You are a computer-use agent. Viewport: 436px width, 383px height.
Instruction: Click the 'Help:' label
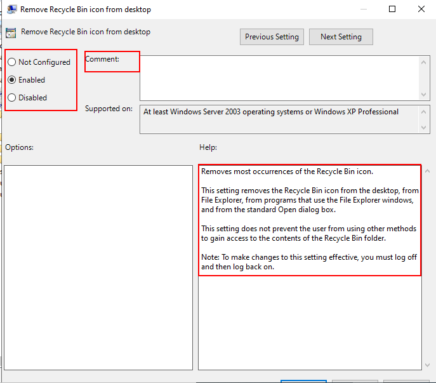click(208, 147)
